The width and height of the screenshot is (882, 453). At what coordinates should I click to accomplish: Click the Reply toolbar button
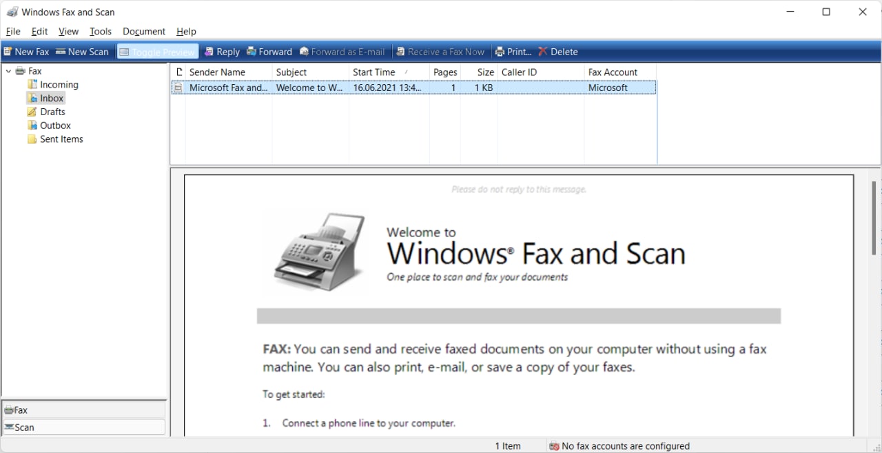pyautogui.click(x=222, y=52)
